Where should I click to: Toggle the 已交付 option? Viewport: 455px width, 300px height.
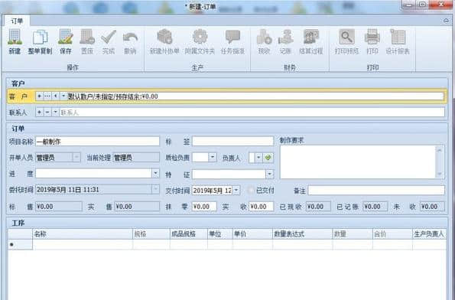click(250, 191)
